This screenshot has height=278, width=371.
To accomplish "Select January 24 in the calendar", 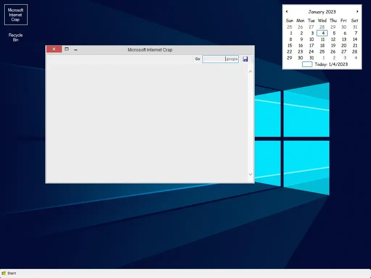I will point(311,51).
